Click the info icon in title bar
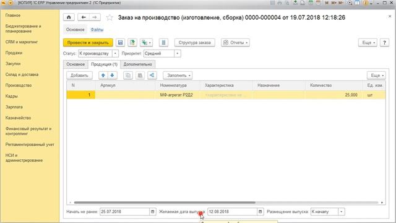Image resolution: width=396 pixels, height=223 pixels. point(365,2)
